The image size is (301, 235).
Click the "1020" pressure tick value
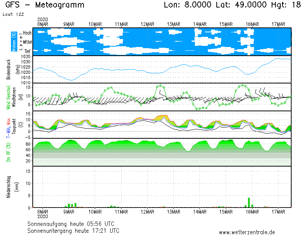[x=25, y=72]
